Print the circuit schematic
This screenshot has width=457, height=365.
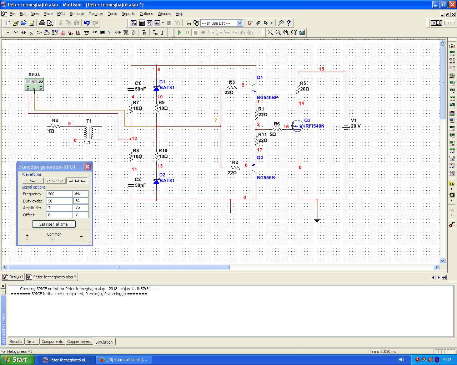(42, 23)
